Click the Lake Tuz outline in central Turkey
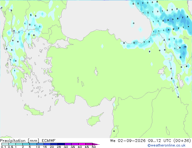 point(96,72)
